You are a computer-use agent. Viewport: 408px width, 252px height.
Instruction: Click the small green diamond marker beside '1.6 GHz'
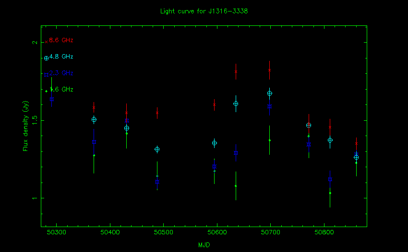click(46, 91)
